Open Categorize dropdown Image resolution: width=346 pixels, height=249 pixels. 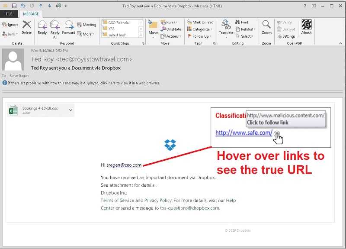click(199, 29)
